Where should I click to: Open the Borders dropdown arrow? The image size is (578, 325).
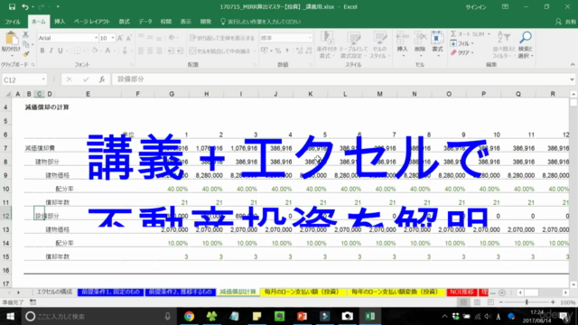pos(84,51)
